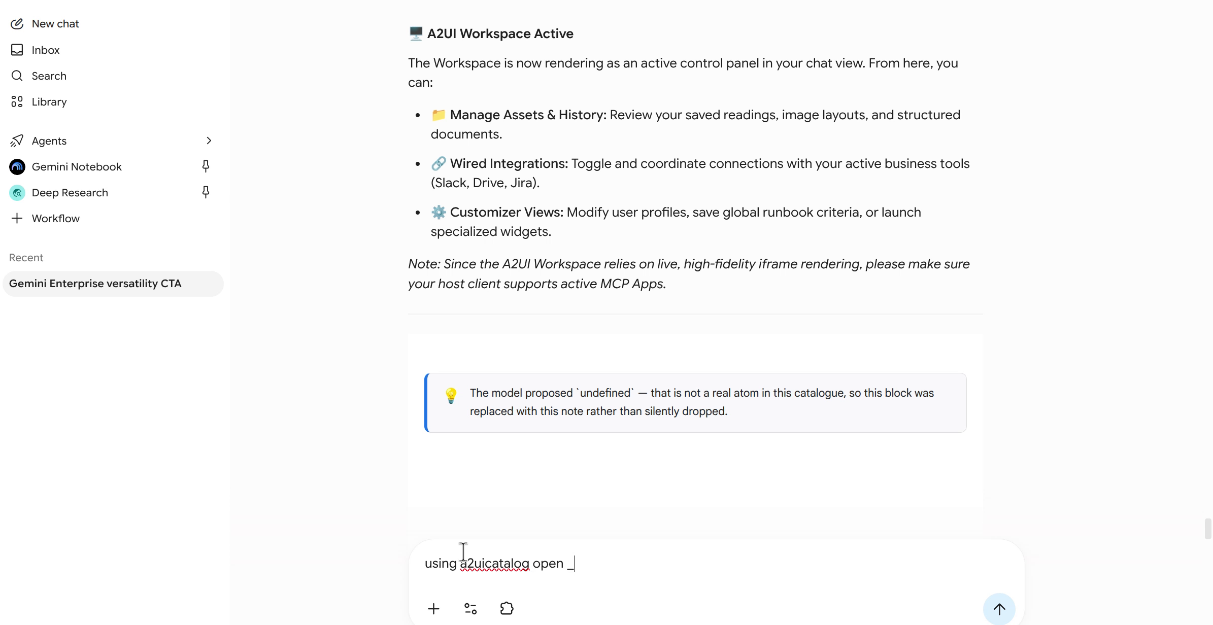Click 'Manage Assets & History:' bold text
Viewport: 1213px width, 625px height.
[528, 115]
